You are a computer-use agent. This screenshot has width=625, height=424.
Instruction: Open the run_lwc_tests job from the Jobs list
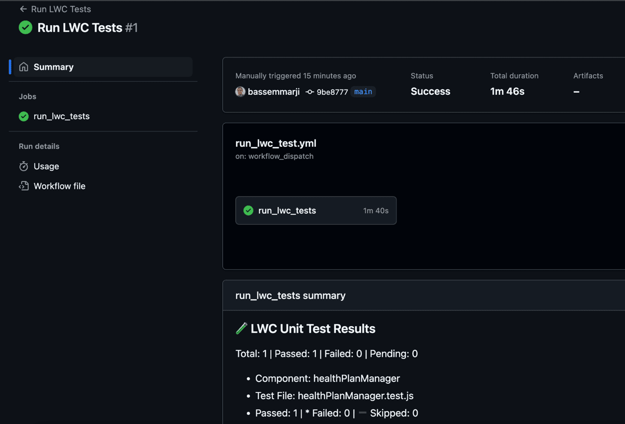tap(62, 117)
